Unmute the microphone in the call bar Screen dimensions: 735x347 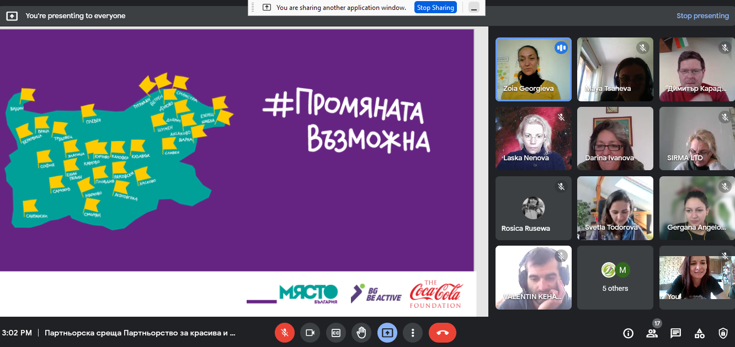285,333
